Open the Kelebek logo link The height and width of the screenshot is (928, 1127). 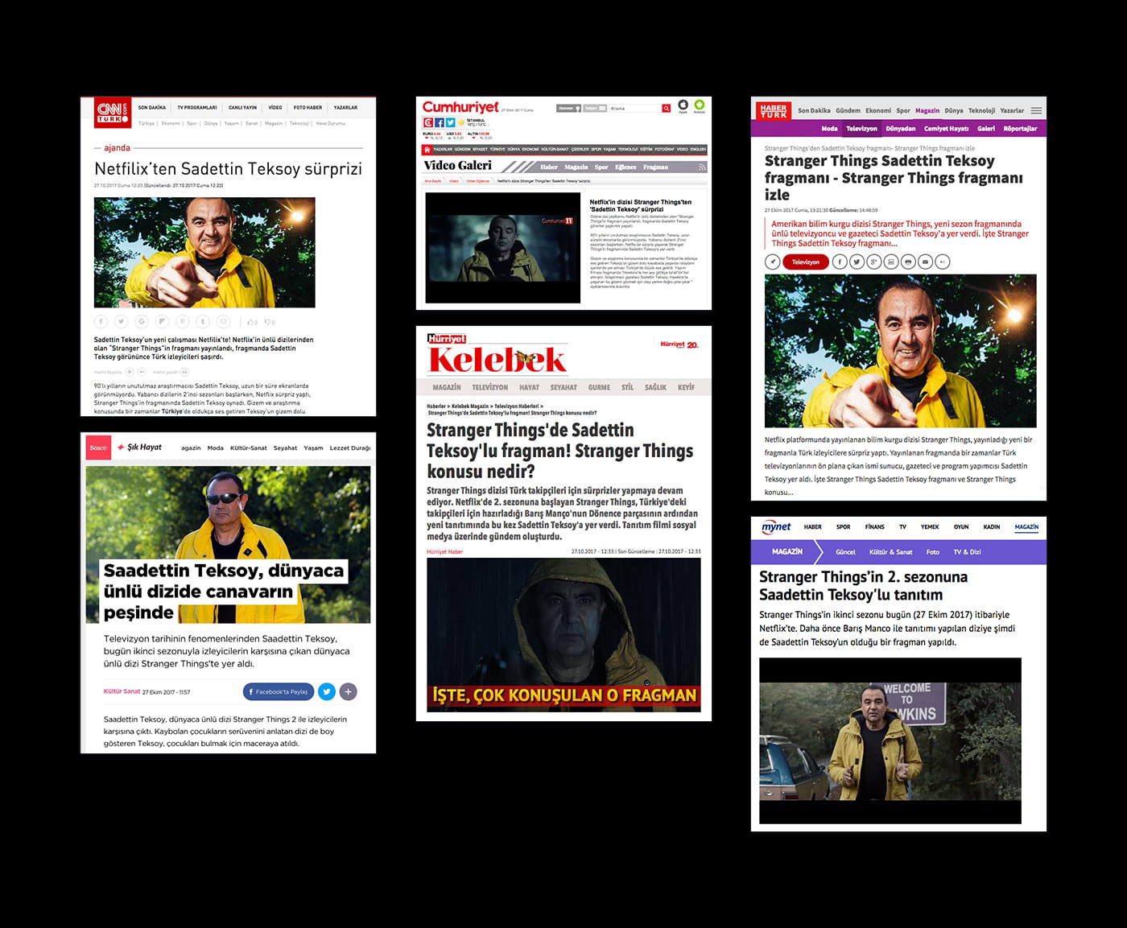497,361
